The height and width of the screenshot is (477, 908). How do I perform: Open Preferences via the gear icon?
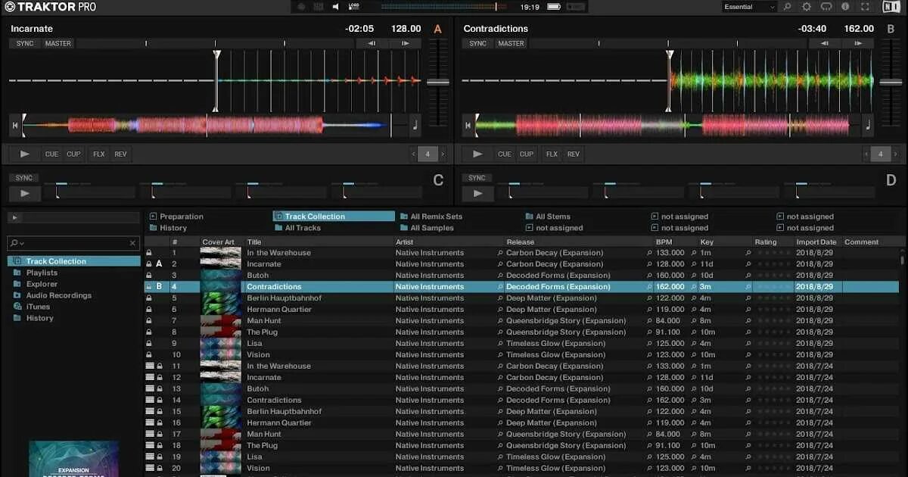[x=807, y=7]
